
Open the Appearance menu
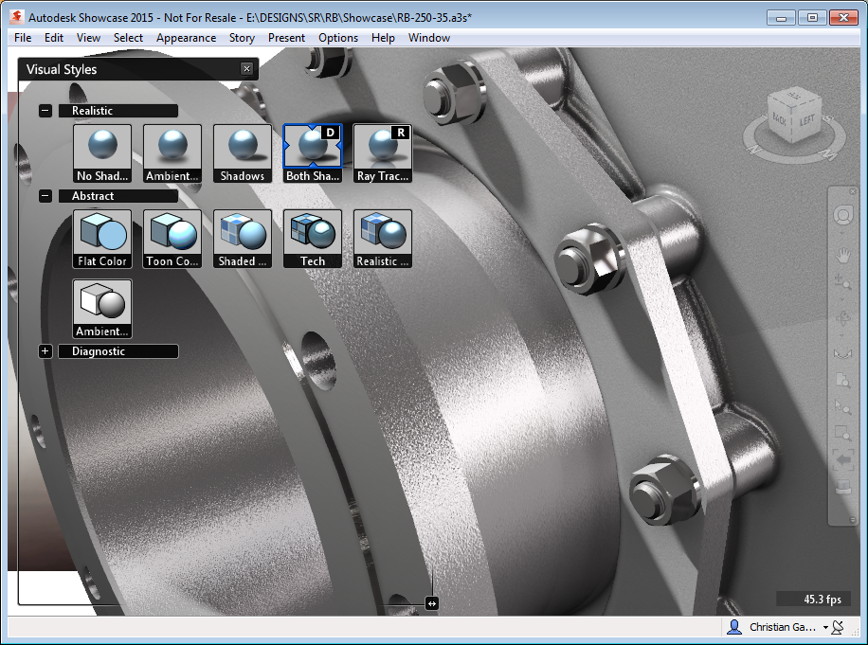tap(186, 38)
